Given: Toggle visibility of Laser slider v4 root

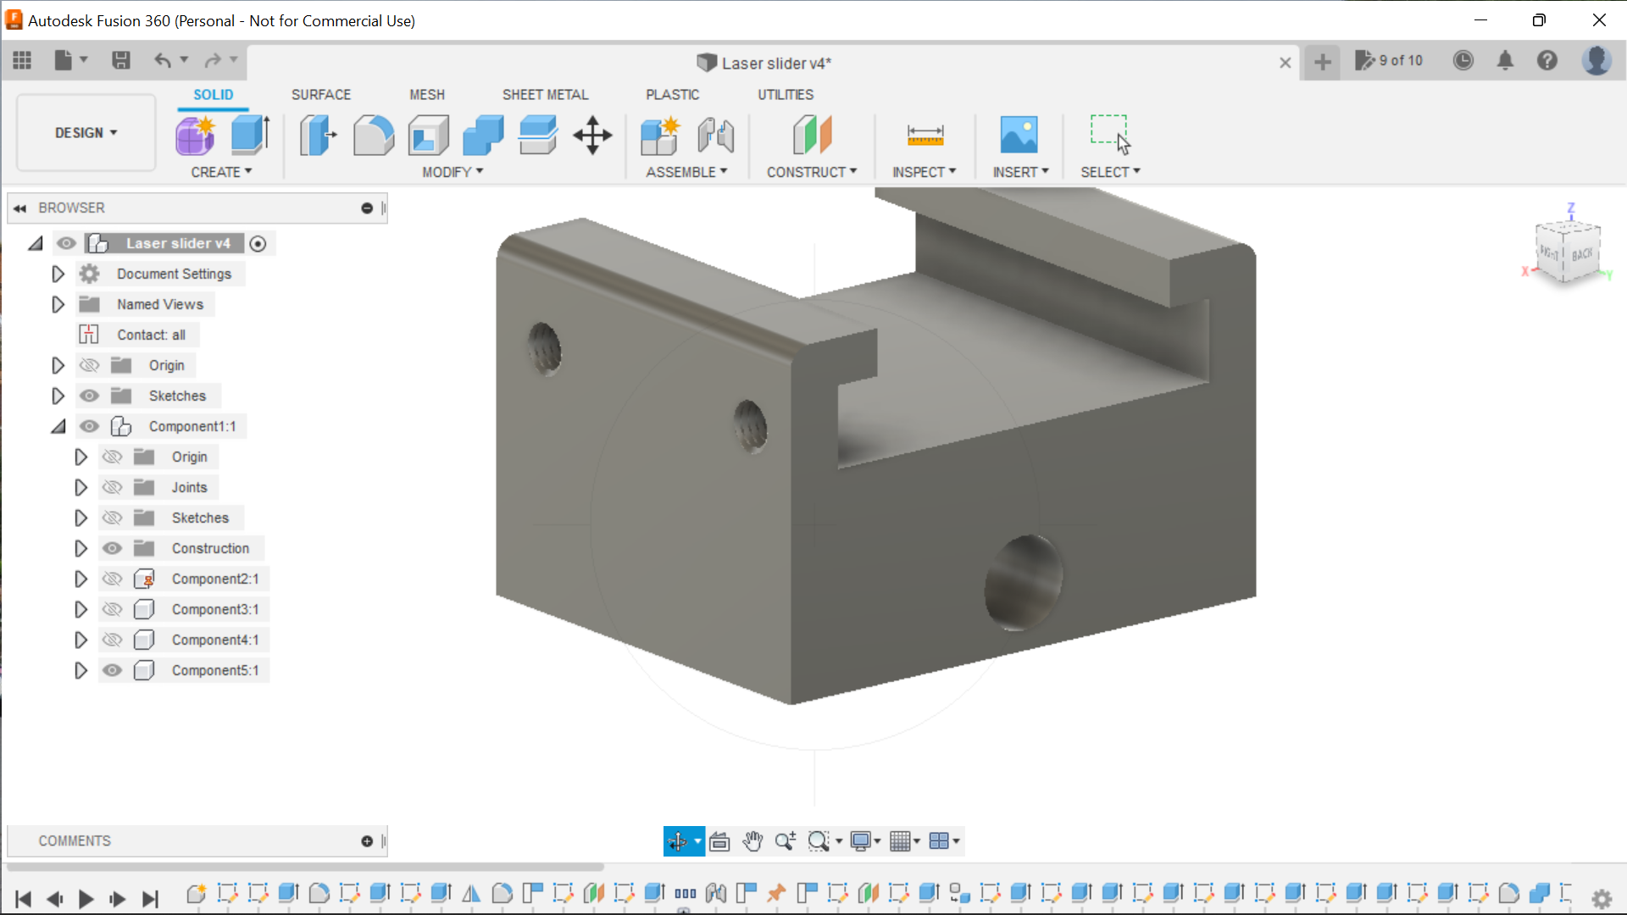Looking at the screenshot, I should (66, 243).
